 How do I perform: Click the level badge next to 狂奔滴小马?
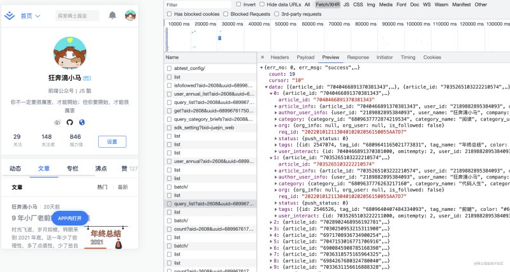click(87, 78)
